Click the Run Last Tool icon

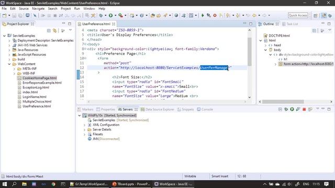point(121,15)
